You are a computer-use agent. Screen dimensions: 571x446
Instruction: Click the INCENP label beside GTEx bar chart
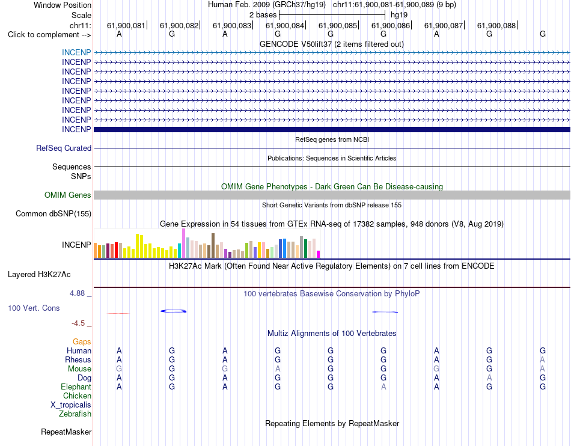click(x=76, y=245)
